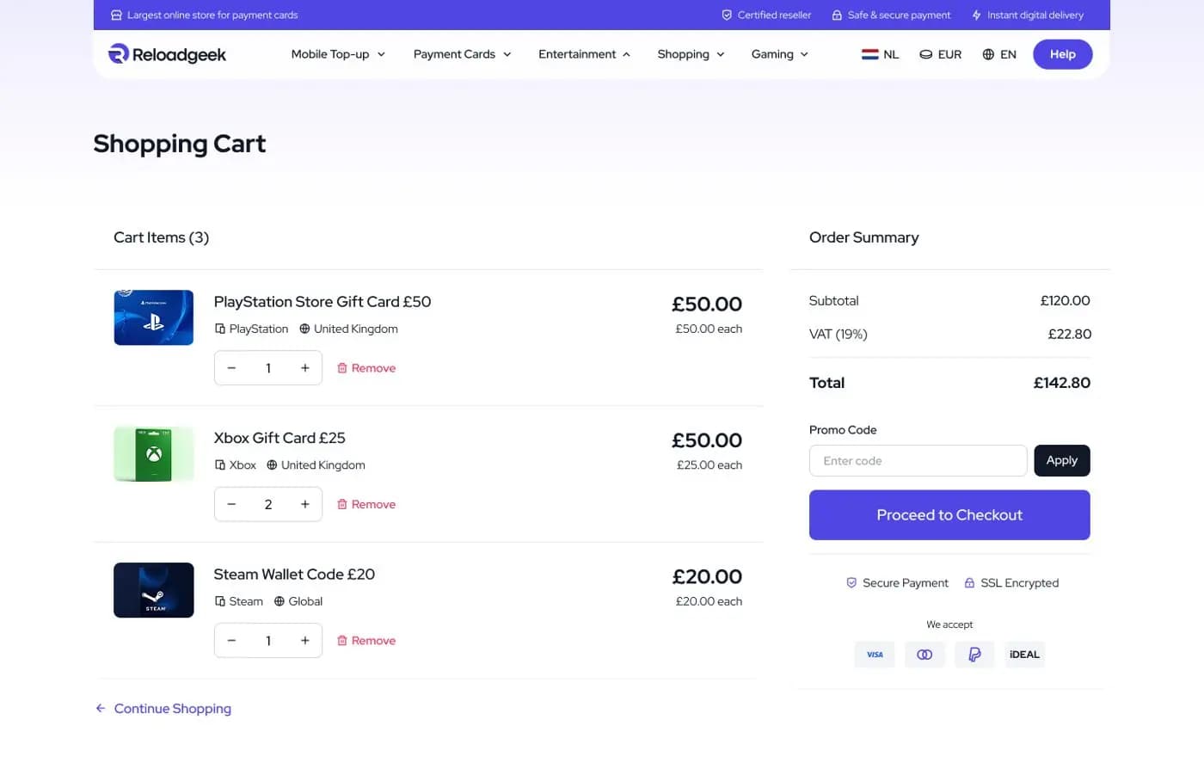1204x775 pixels.
Task: Click the Mastercard payment icon
Action: tap(924, 655)
